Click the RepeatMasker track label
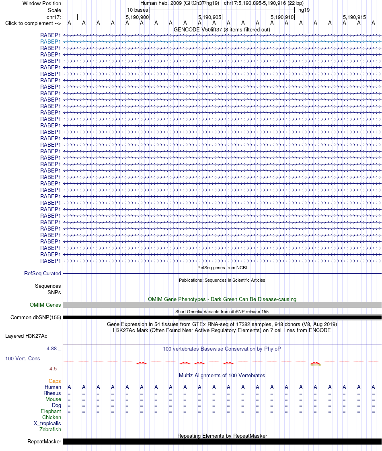This screenshot has width=382, height=451. [44, 441]
